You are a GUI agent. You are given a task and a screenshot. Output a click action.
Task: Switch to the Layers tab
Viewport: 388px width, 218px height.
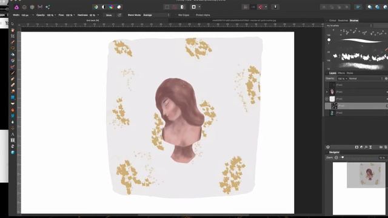333,73
